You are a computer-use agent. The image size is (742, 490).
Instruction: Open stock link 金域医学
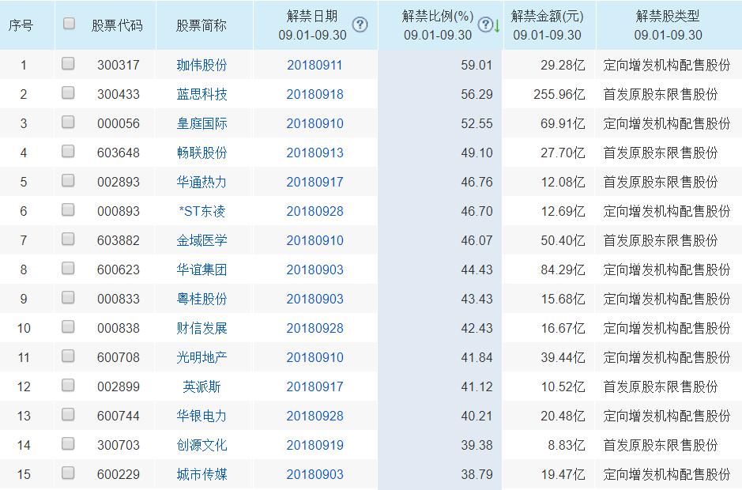(x=202, y=240)
